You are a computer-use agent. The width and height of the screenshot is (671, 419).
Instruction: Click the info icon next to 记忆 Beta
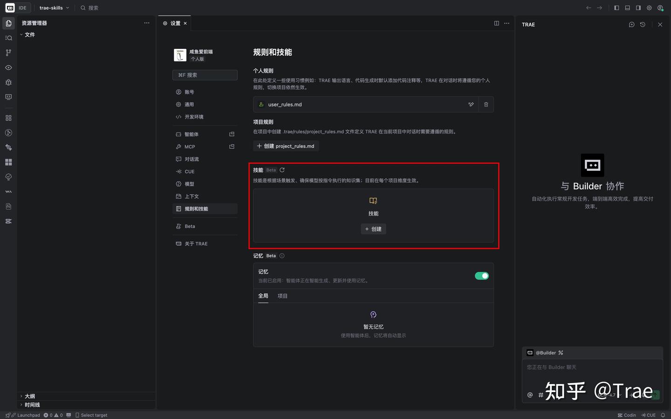(x=282, y=256)
